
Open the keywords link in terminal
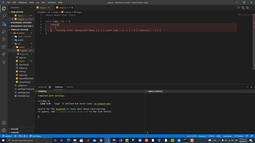[61, 109]
